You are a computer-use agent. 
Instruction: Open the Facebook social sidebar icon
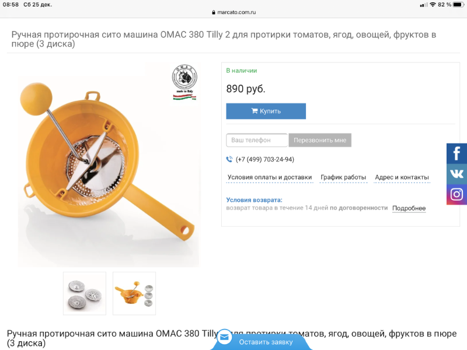[456, 153]
